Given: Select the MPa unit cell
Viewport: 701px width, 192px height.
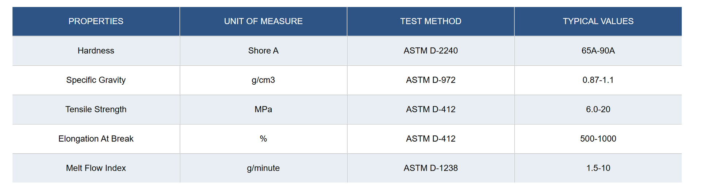Looking at the screenshot, I should [x=263, y=110].
